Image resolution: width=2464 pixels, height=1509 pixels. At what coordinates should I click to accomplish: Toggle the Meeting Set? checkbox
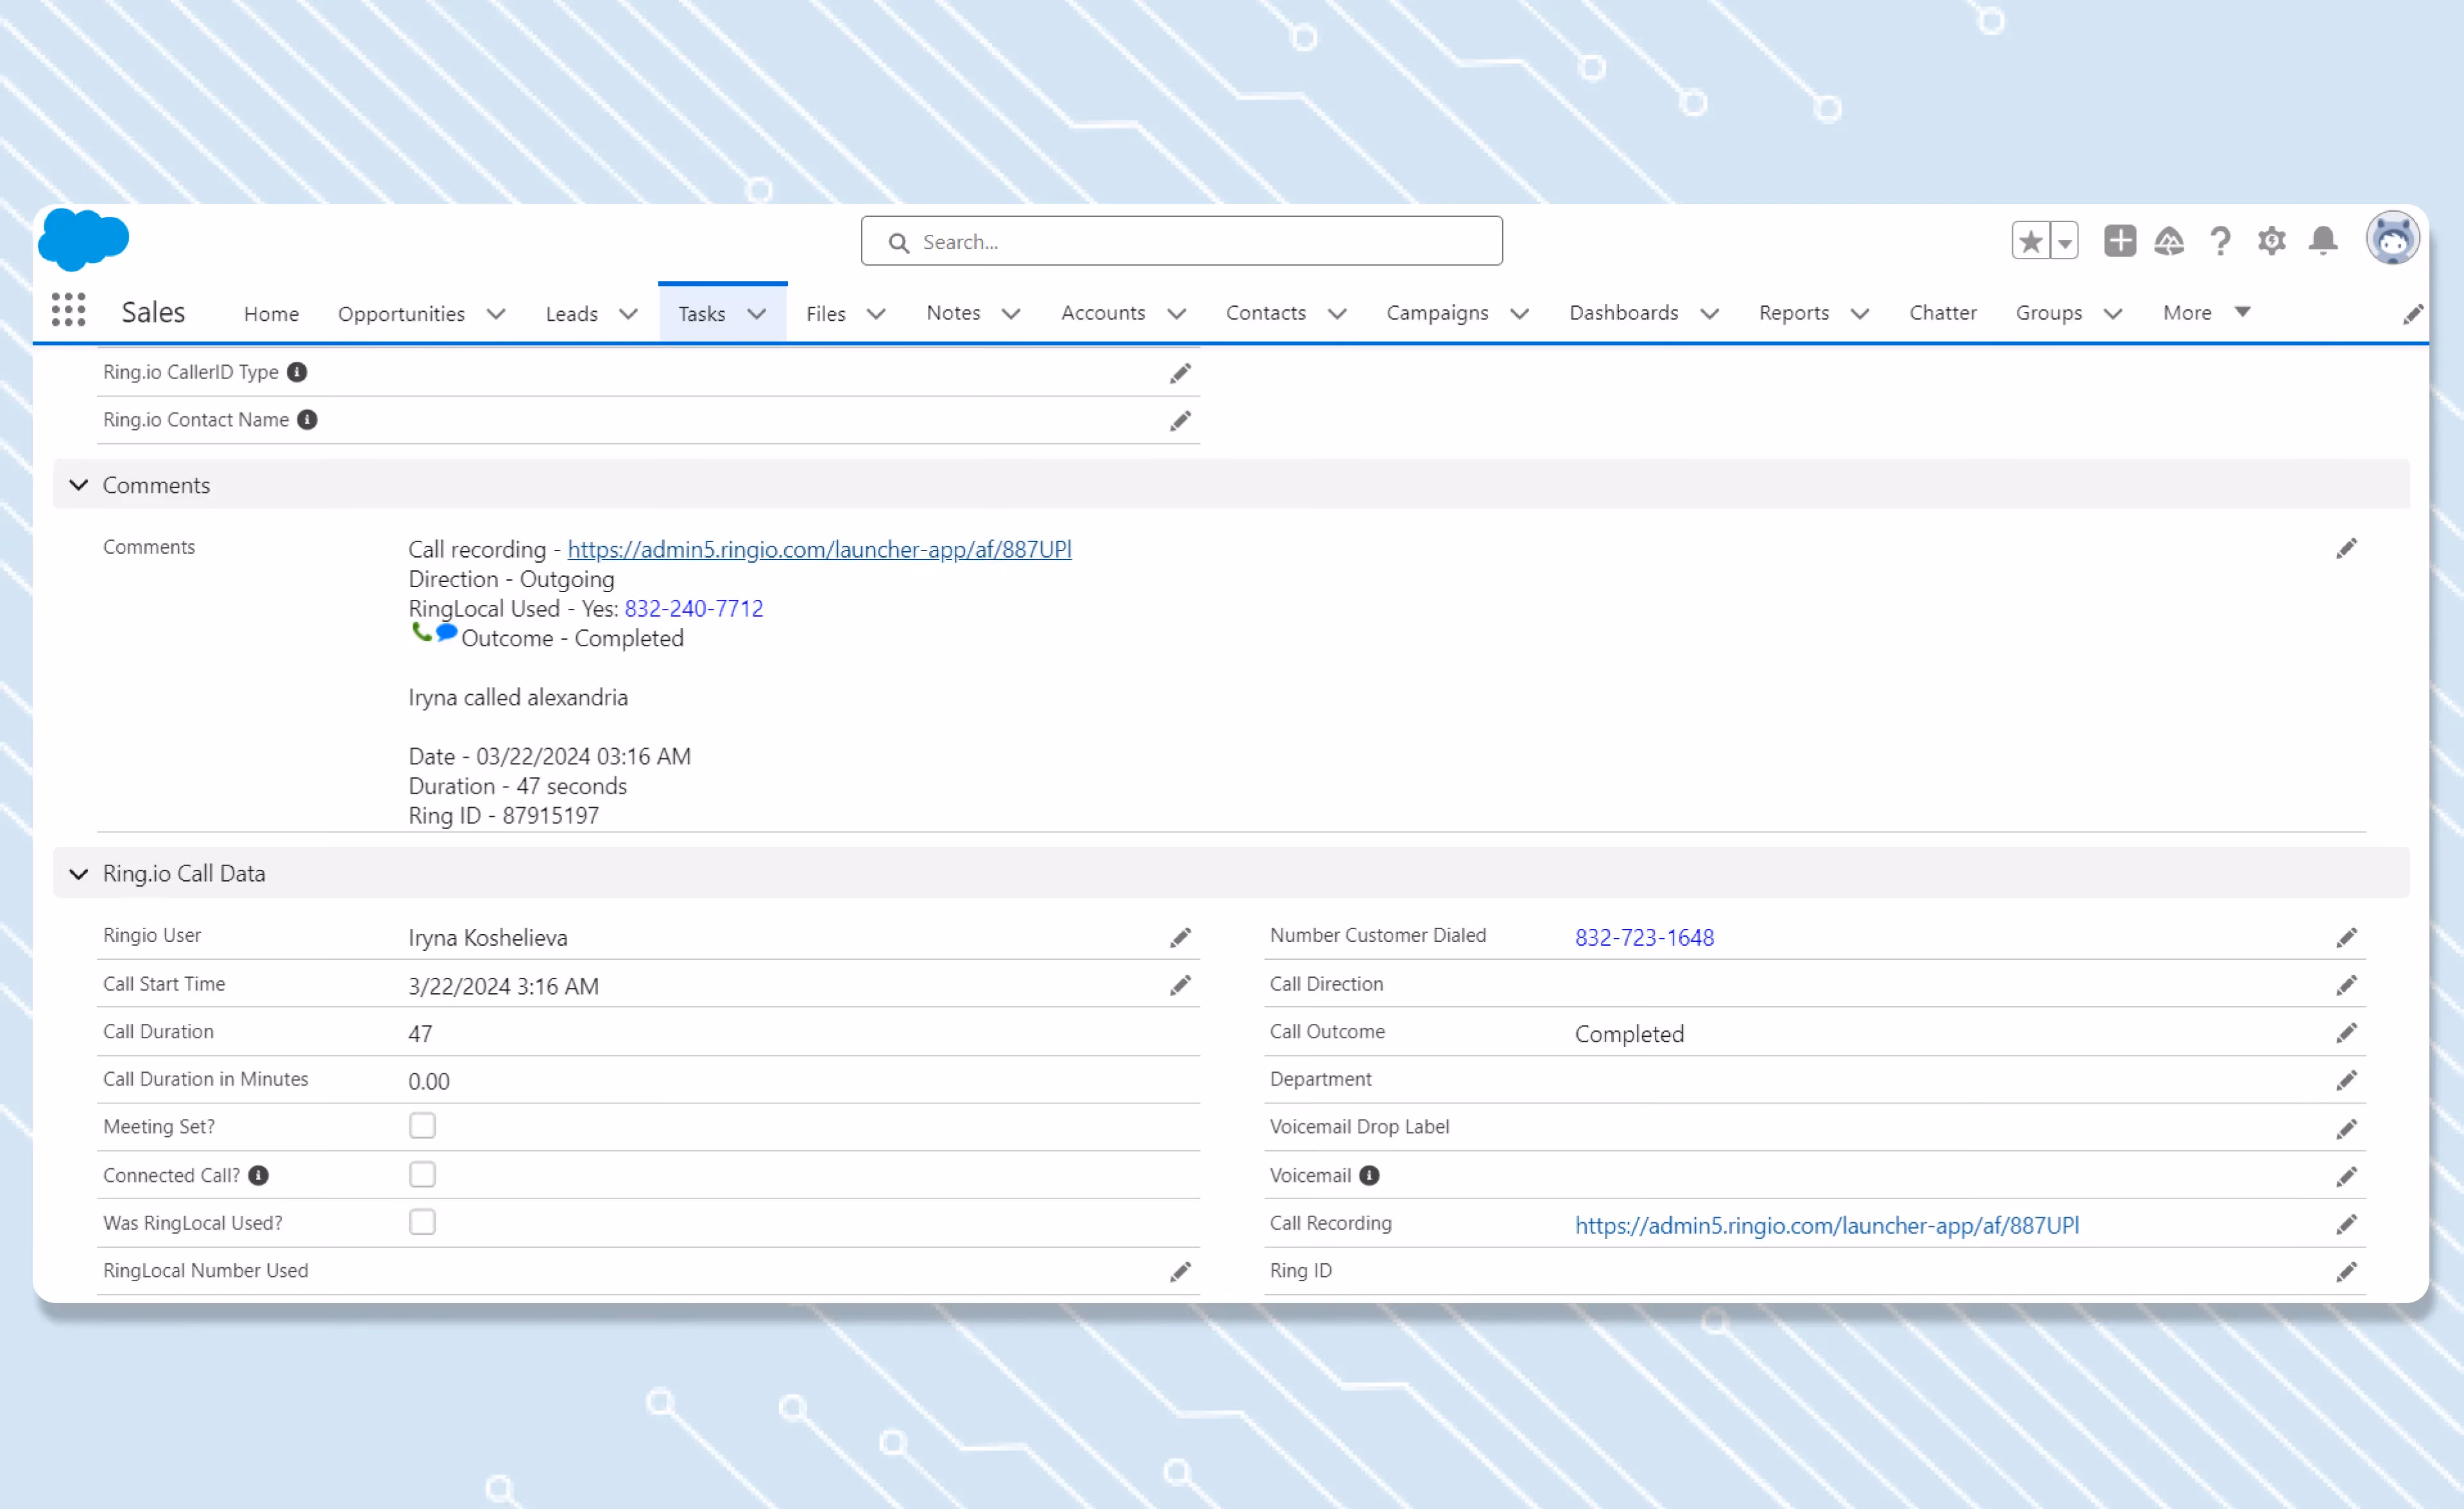coord(422,1125)
